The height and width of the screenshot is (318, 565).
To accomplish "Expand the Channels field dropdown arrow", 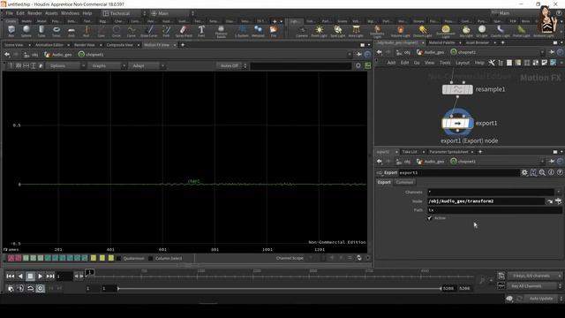I will [x=559, y=193].
